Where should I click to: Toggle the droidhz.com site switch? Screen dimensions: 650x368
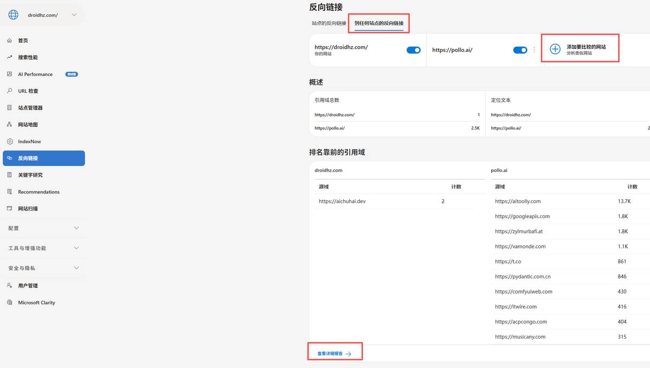[x=413, y=50]
